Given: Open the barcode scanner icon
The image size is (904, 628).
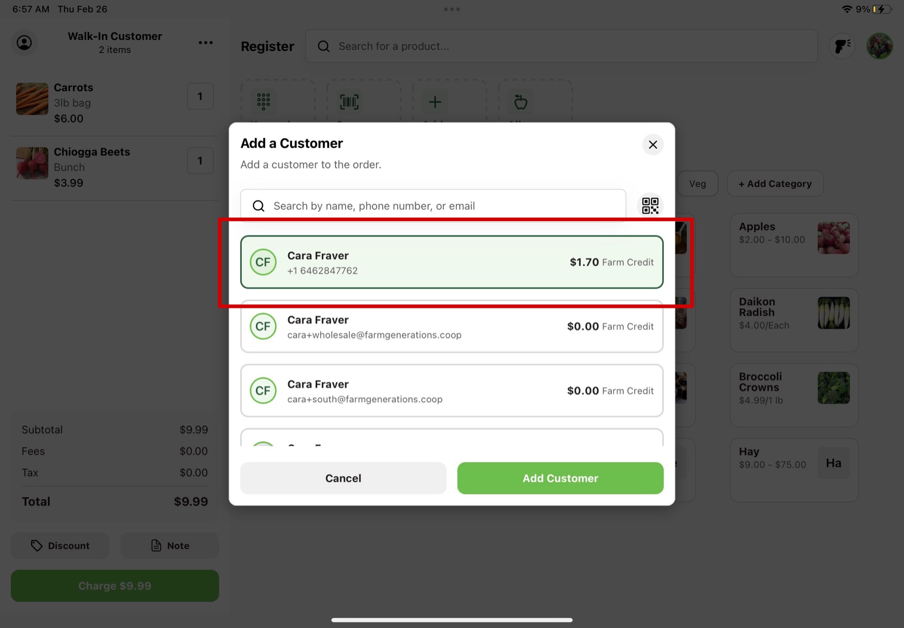Looking at the screenshot, I should [349, 102].
